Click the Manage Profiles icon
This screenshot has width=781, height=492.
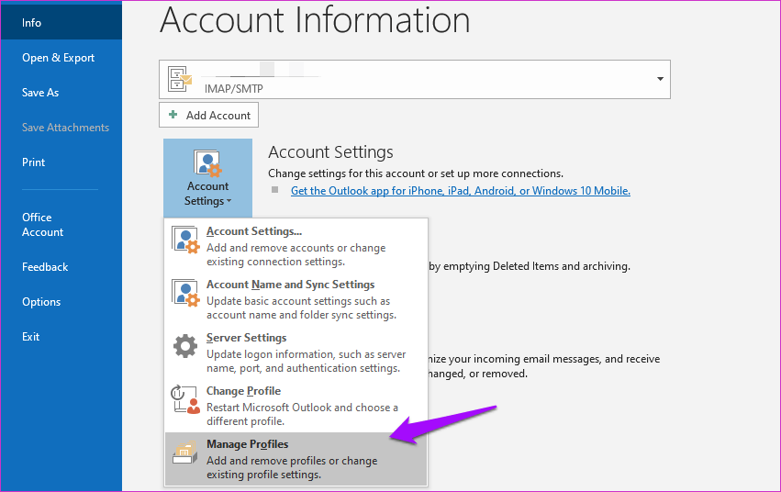(x=185, y=453)
